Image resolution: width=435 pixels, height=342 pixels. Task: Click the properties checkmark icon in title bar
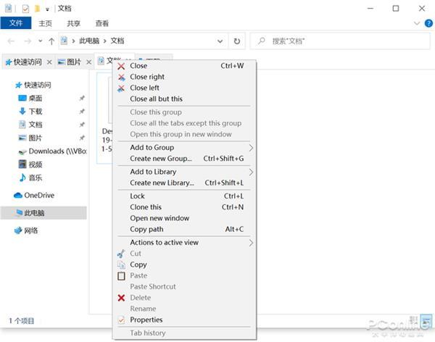25,9
